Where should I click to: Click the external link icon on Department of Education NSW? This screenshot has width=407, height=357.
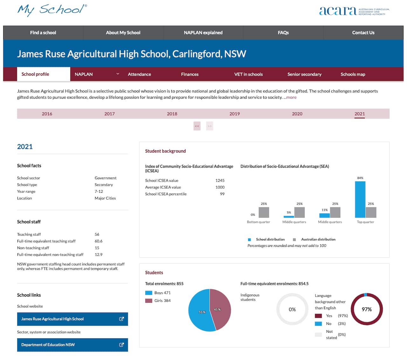pyautogui.click(x=121, y=345)
